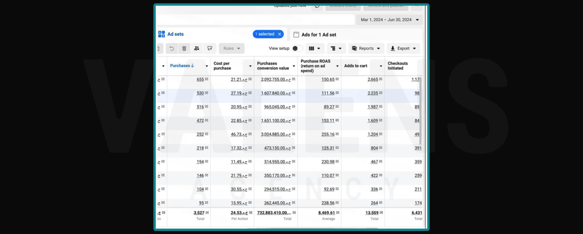The height and width of the screenshot is (234, 583).
Task: Click the adds to cart value 1,987
Action: click(373, 107)
